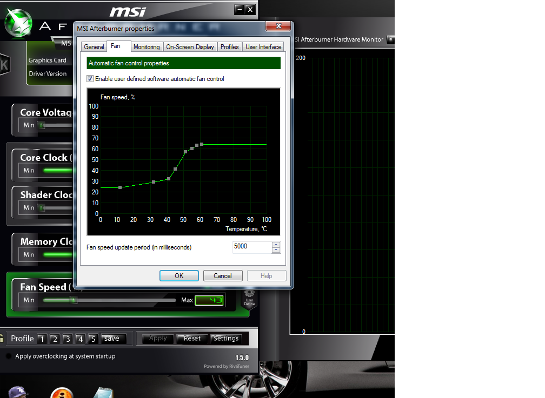Click the Shader Clock slider thumb

tap(42, 208)
